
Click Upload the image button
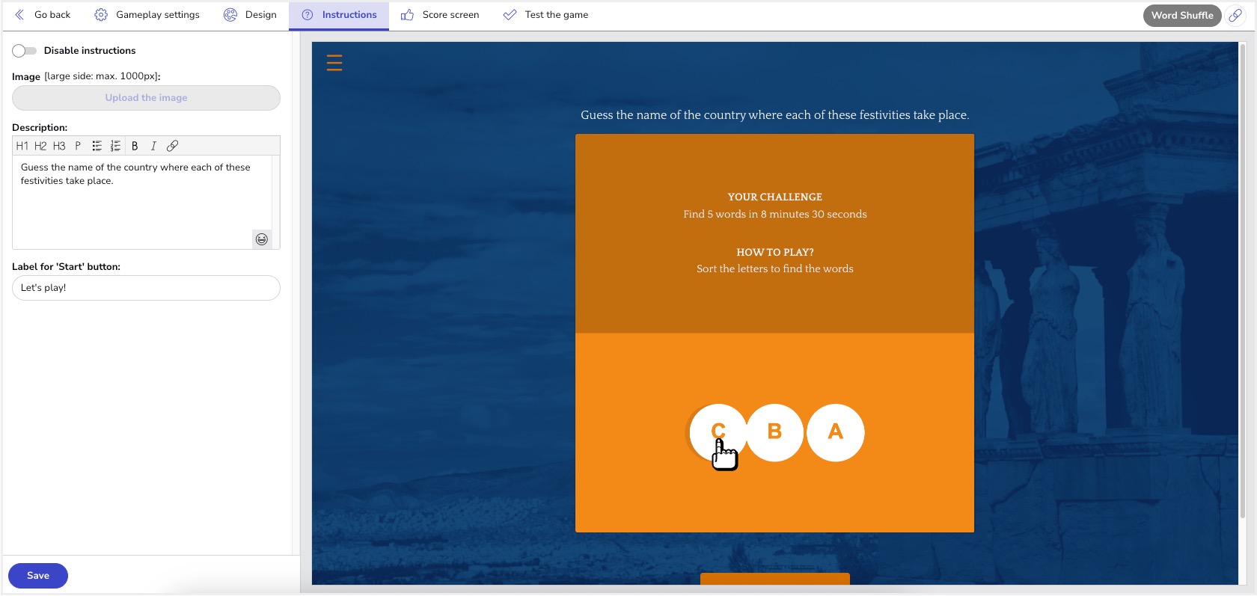(x=146, y=98)
